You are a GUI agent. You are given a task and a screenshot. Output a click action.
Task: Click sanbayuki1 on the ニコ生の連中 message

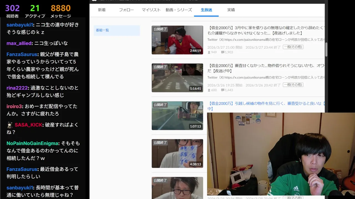pyautogui.click(x=19, y=25)
